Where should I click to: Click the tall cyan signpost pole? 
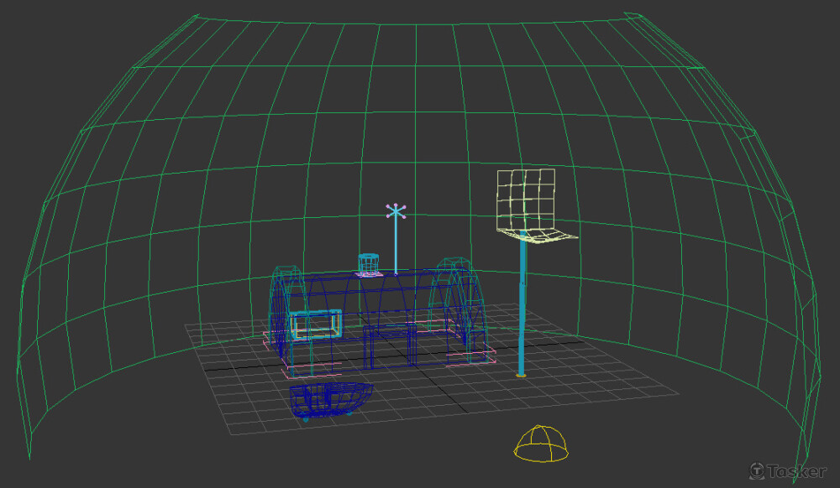[522, 310]
